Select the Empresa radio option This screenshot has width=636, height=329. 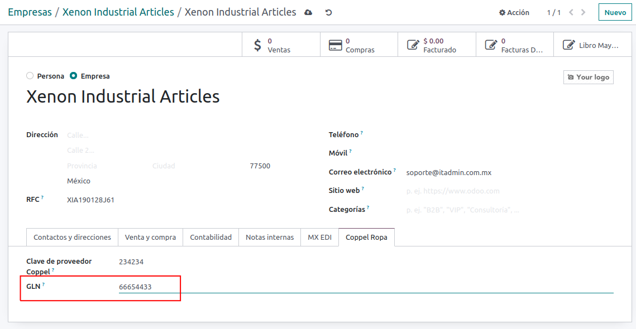point(74,76)
